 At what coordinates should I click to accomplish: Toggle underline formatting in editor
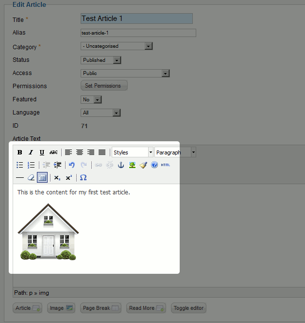point(42,152)
